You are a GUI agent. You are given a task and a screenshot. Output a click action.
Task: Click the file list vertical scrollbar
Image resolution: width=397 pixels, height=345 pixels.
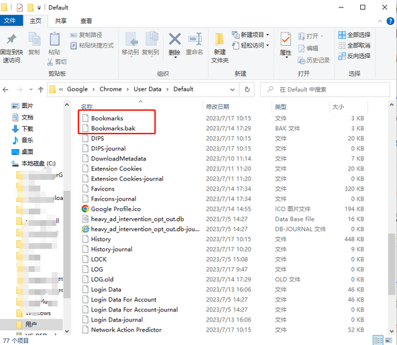pyautogui.click(x=392, y=264)
